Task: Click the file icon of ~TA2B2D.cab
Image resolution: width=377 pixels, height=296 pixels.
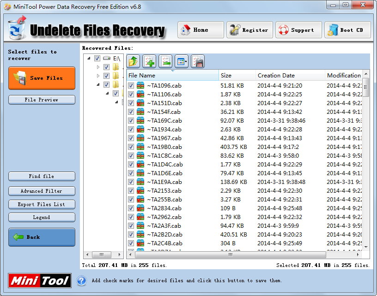Action: pos(140,234)
